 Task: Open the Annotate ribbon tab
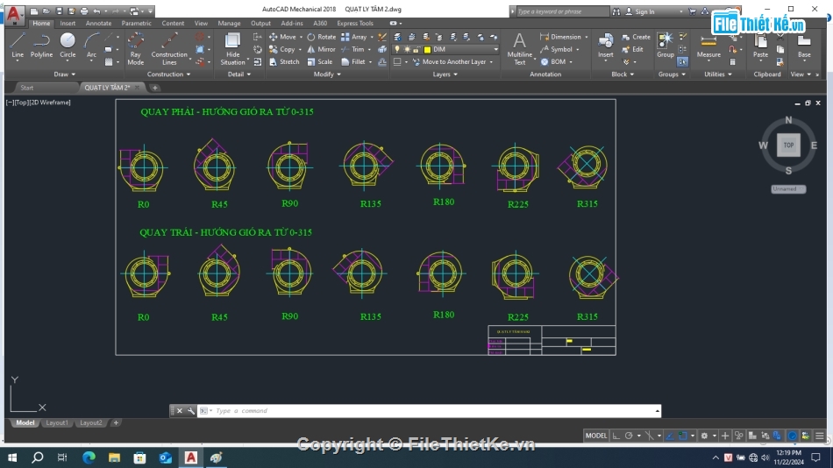[x=98, y=24]
